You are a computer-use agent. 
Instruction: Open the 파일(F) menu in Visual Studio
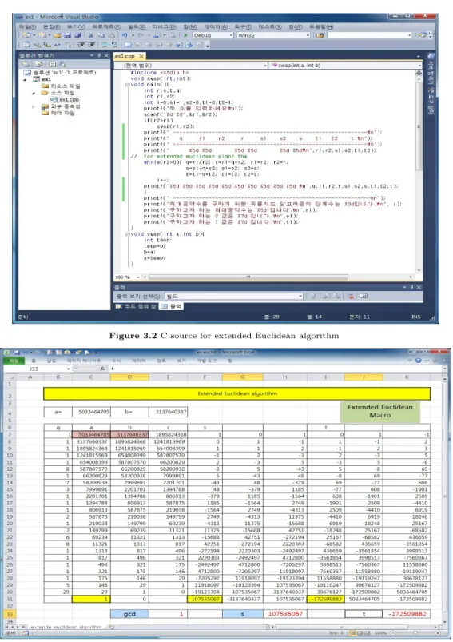[27, 26]
